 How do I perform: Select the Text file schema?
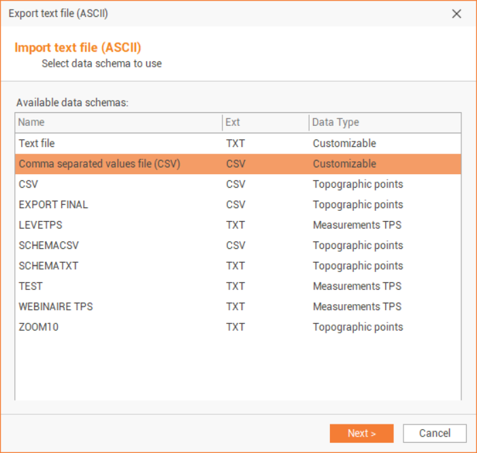(x=37, y=144)
